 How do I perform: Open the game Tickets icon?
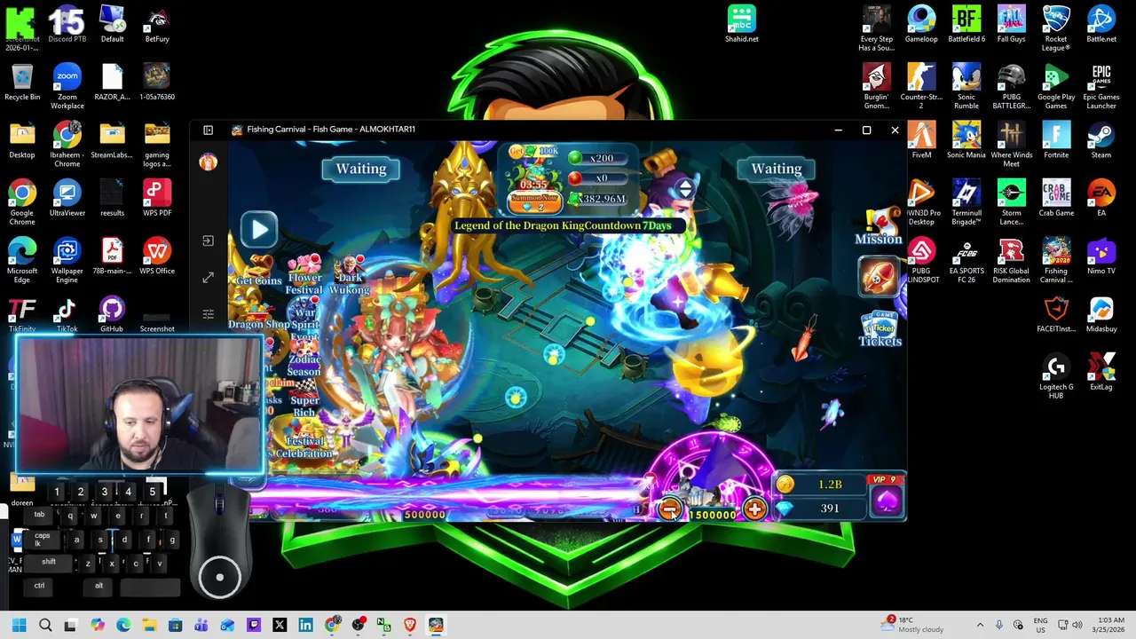pos(880,329)
